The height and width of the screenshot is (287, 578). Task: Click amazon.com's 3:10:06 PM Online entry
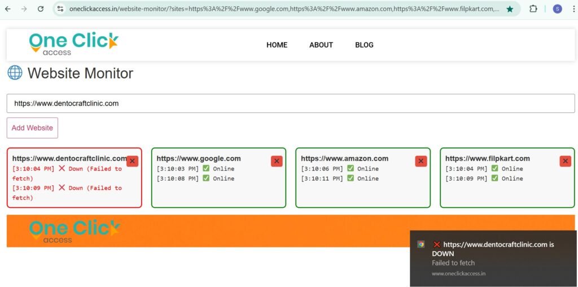[x=340, y=168]
